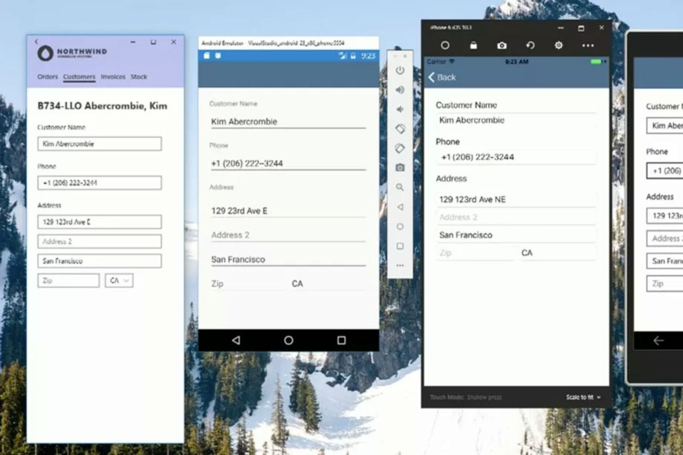
Task: Rotate the iPhone simulator display
Action: coord(530,45)
